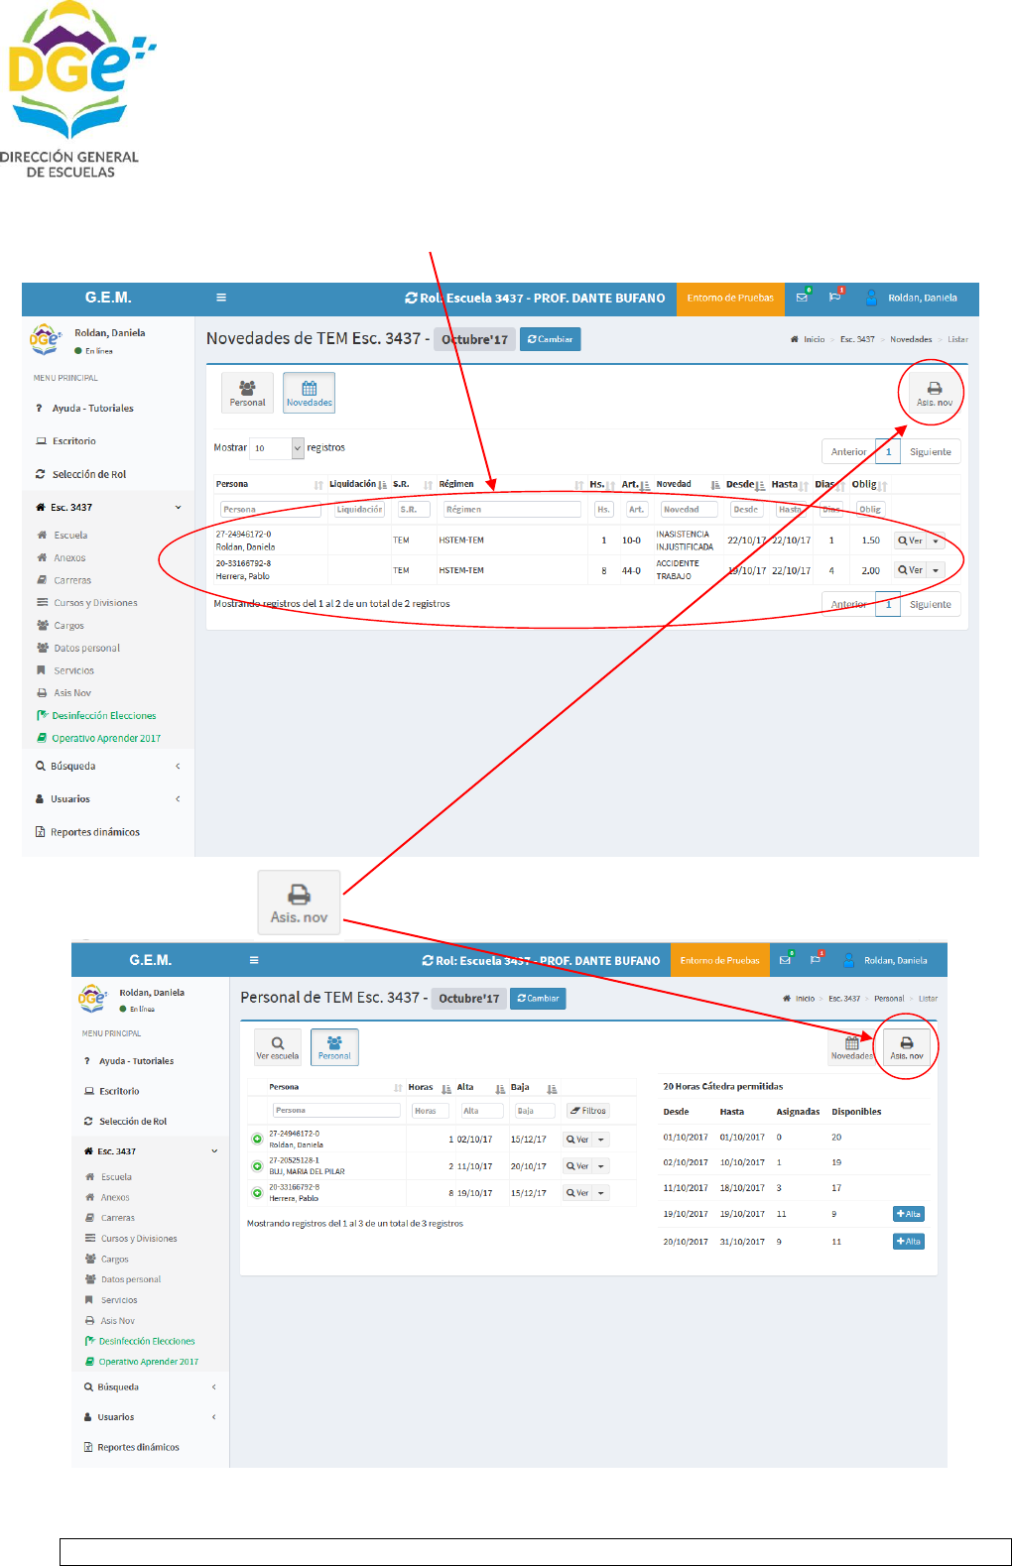
Task: Open Ver dropdown caret for ACCIDENTE TRABAJO row
Action: (936, 570)
